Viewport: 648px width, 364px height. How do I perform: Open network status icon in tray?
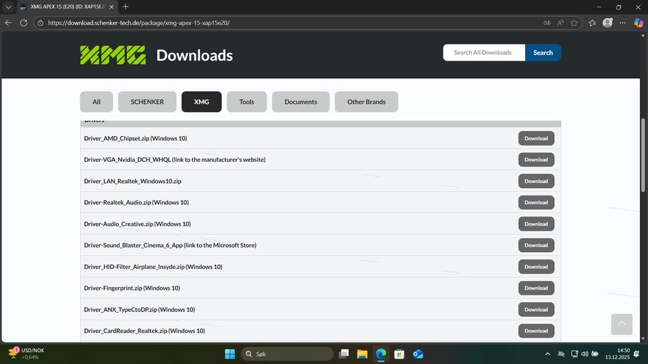pos(574,354)
